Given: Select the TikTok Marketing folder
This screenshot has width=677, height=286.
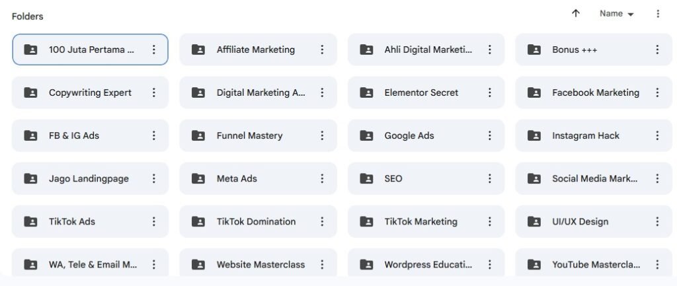Looking at the screenshot, I should click(420, 221).
